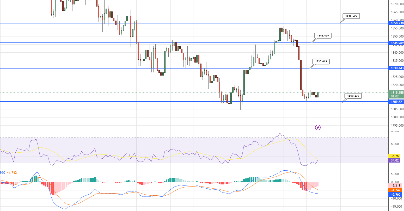Click the current price label 1815.255
404x211 pixels.
396,92
